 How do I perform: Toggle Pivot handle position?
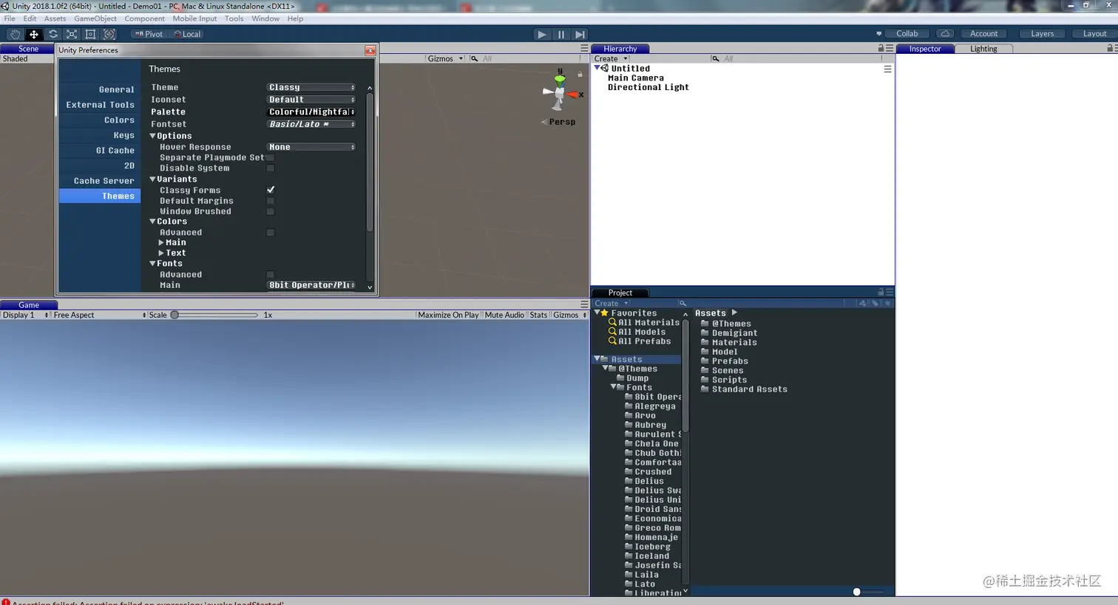click(149, 34)
